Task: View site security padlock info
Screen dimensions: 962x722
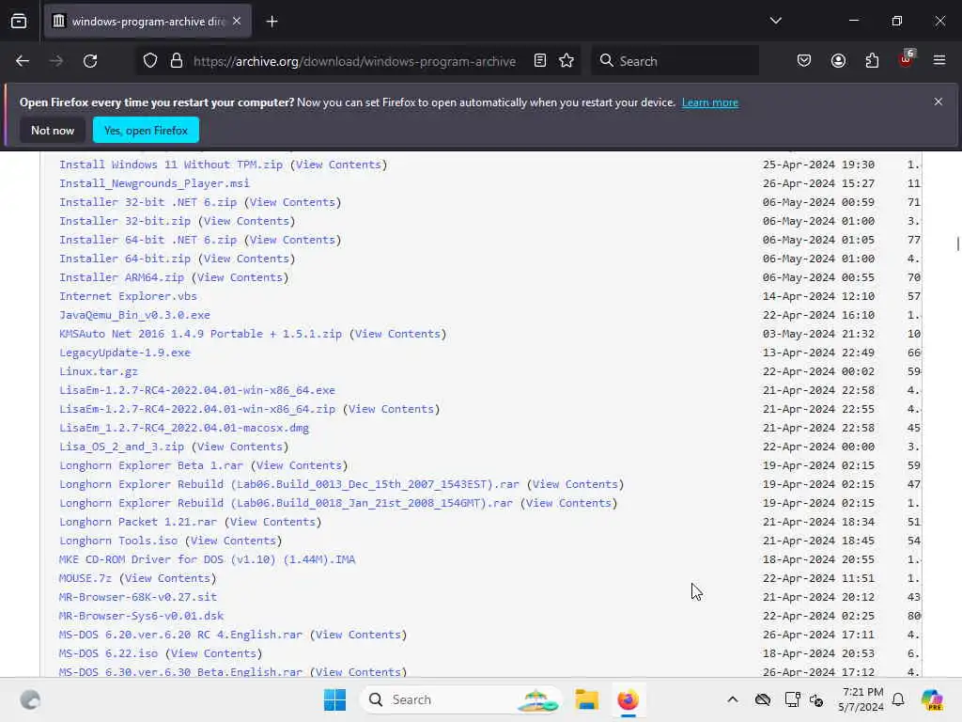Action: point(177,61)
